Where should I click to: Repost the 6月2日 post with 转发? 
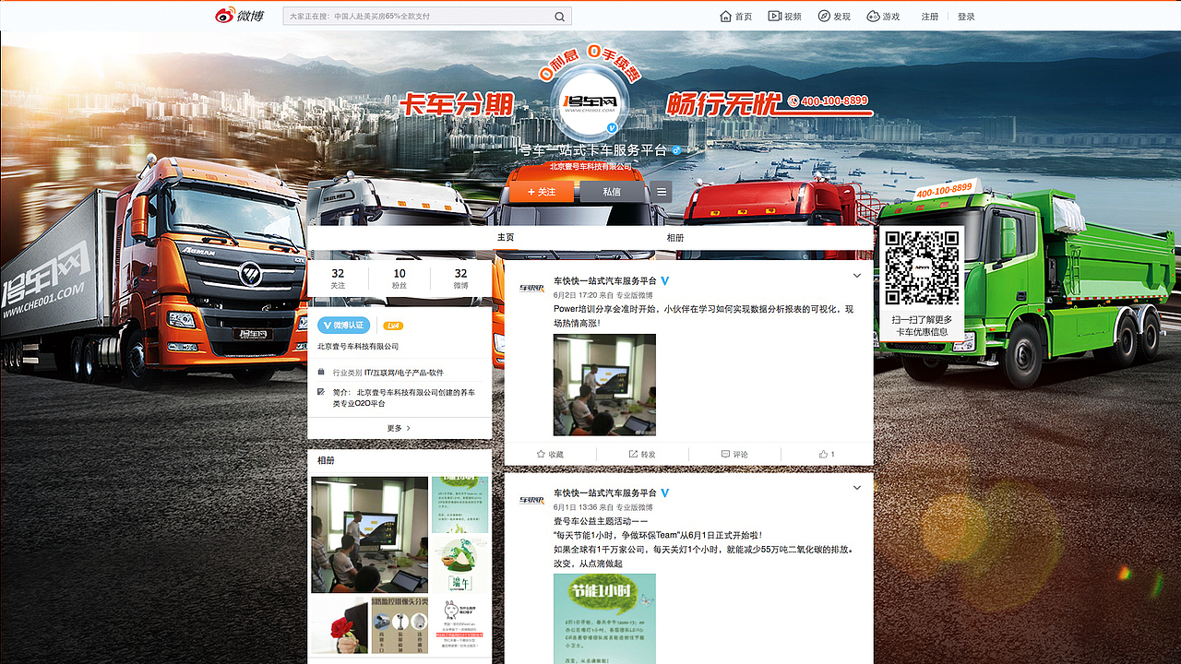(642, 454)
